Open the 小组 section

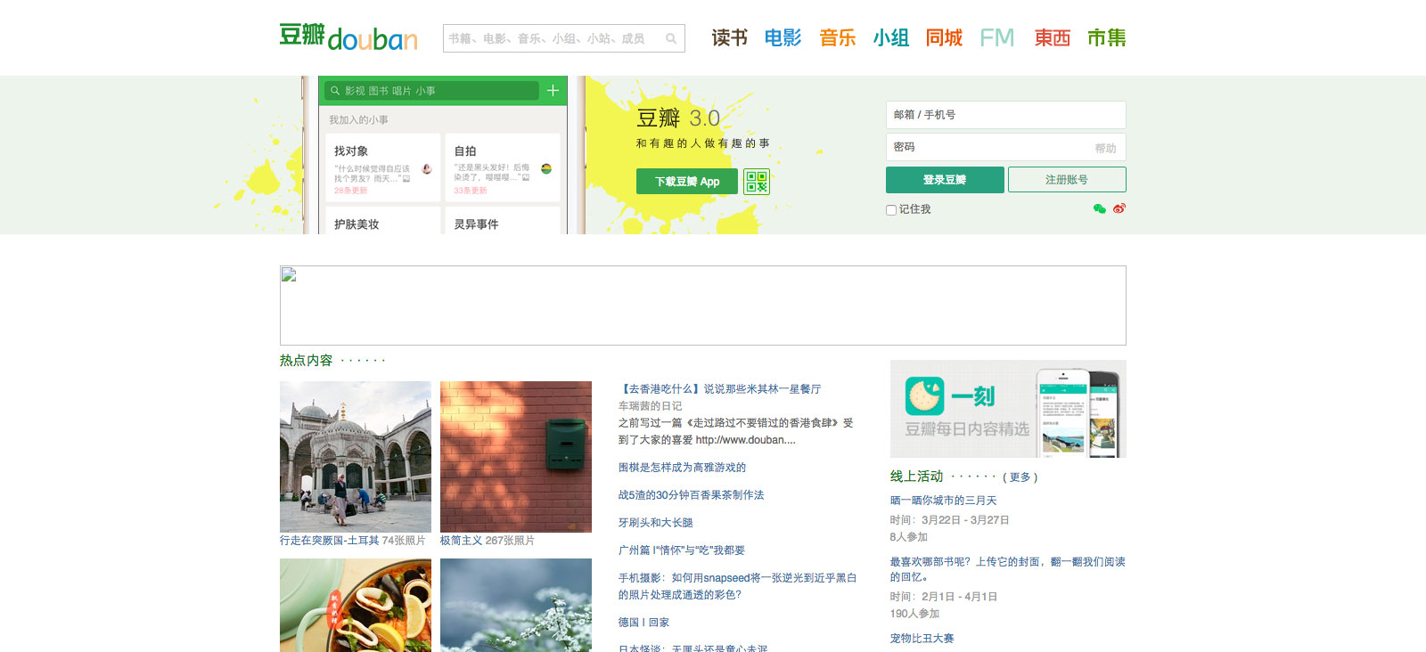[891, 37]
